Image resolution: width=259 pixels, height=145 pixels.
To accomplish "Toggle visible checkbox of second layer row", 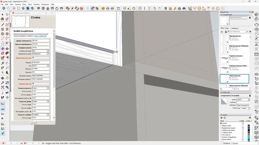I will click(243, 126).
